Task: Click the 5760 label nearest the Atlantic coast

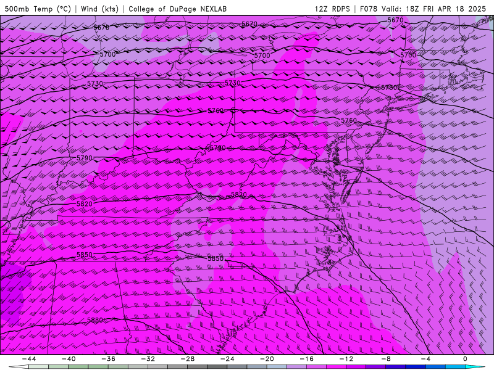Action: tap(349, 120)
